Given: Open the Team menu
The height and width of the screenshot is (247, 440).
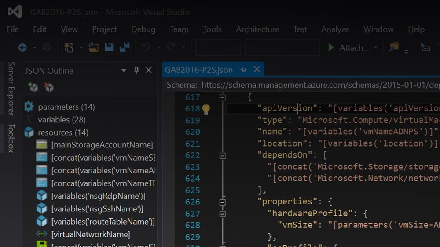Looking at the screenshot, I should pyautogui.click(x=179, y=29).
